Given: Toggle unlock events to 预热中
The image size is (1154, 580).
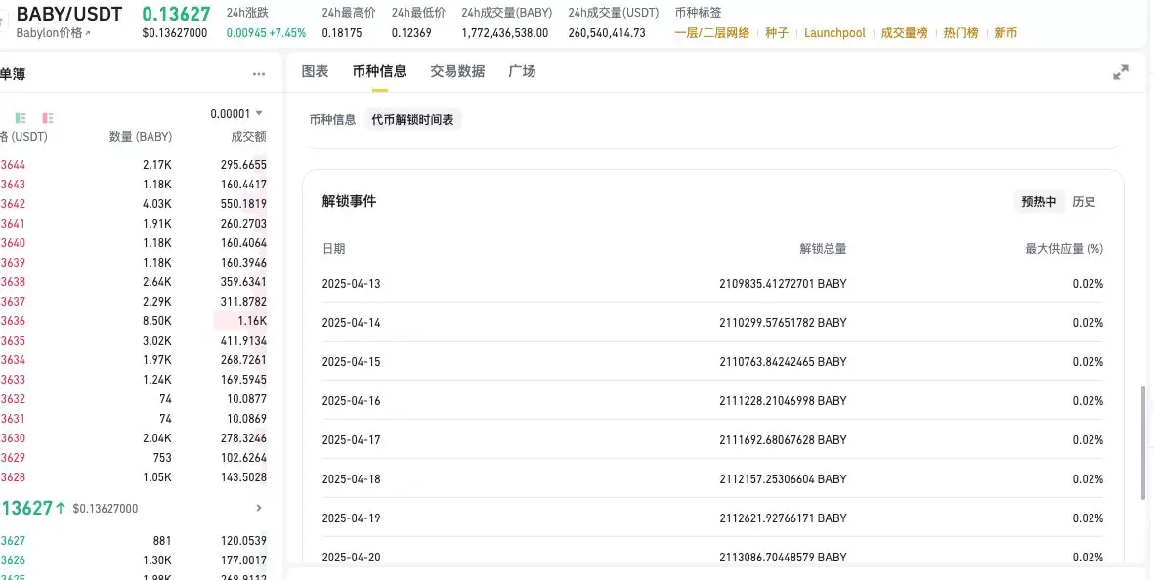Looking at the screenshot, I should 1039,201.
